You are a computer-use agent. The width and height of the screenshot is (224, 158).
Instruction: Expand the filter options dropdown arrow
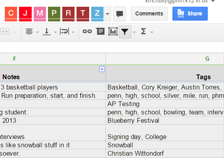pyautogui.click(x=134, y=32)
